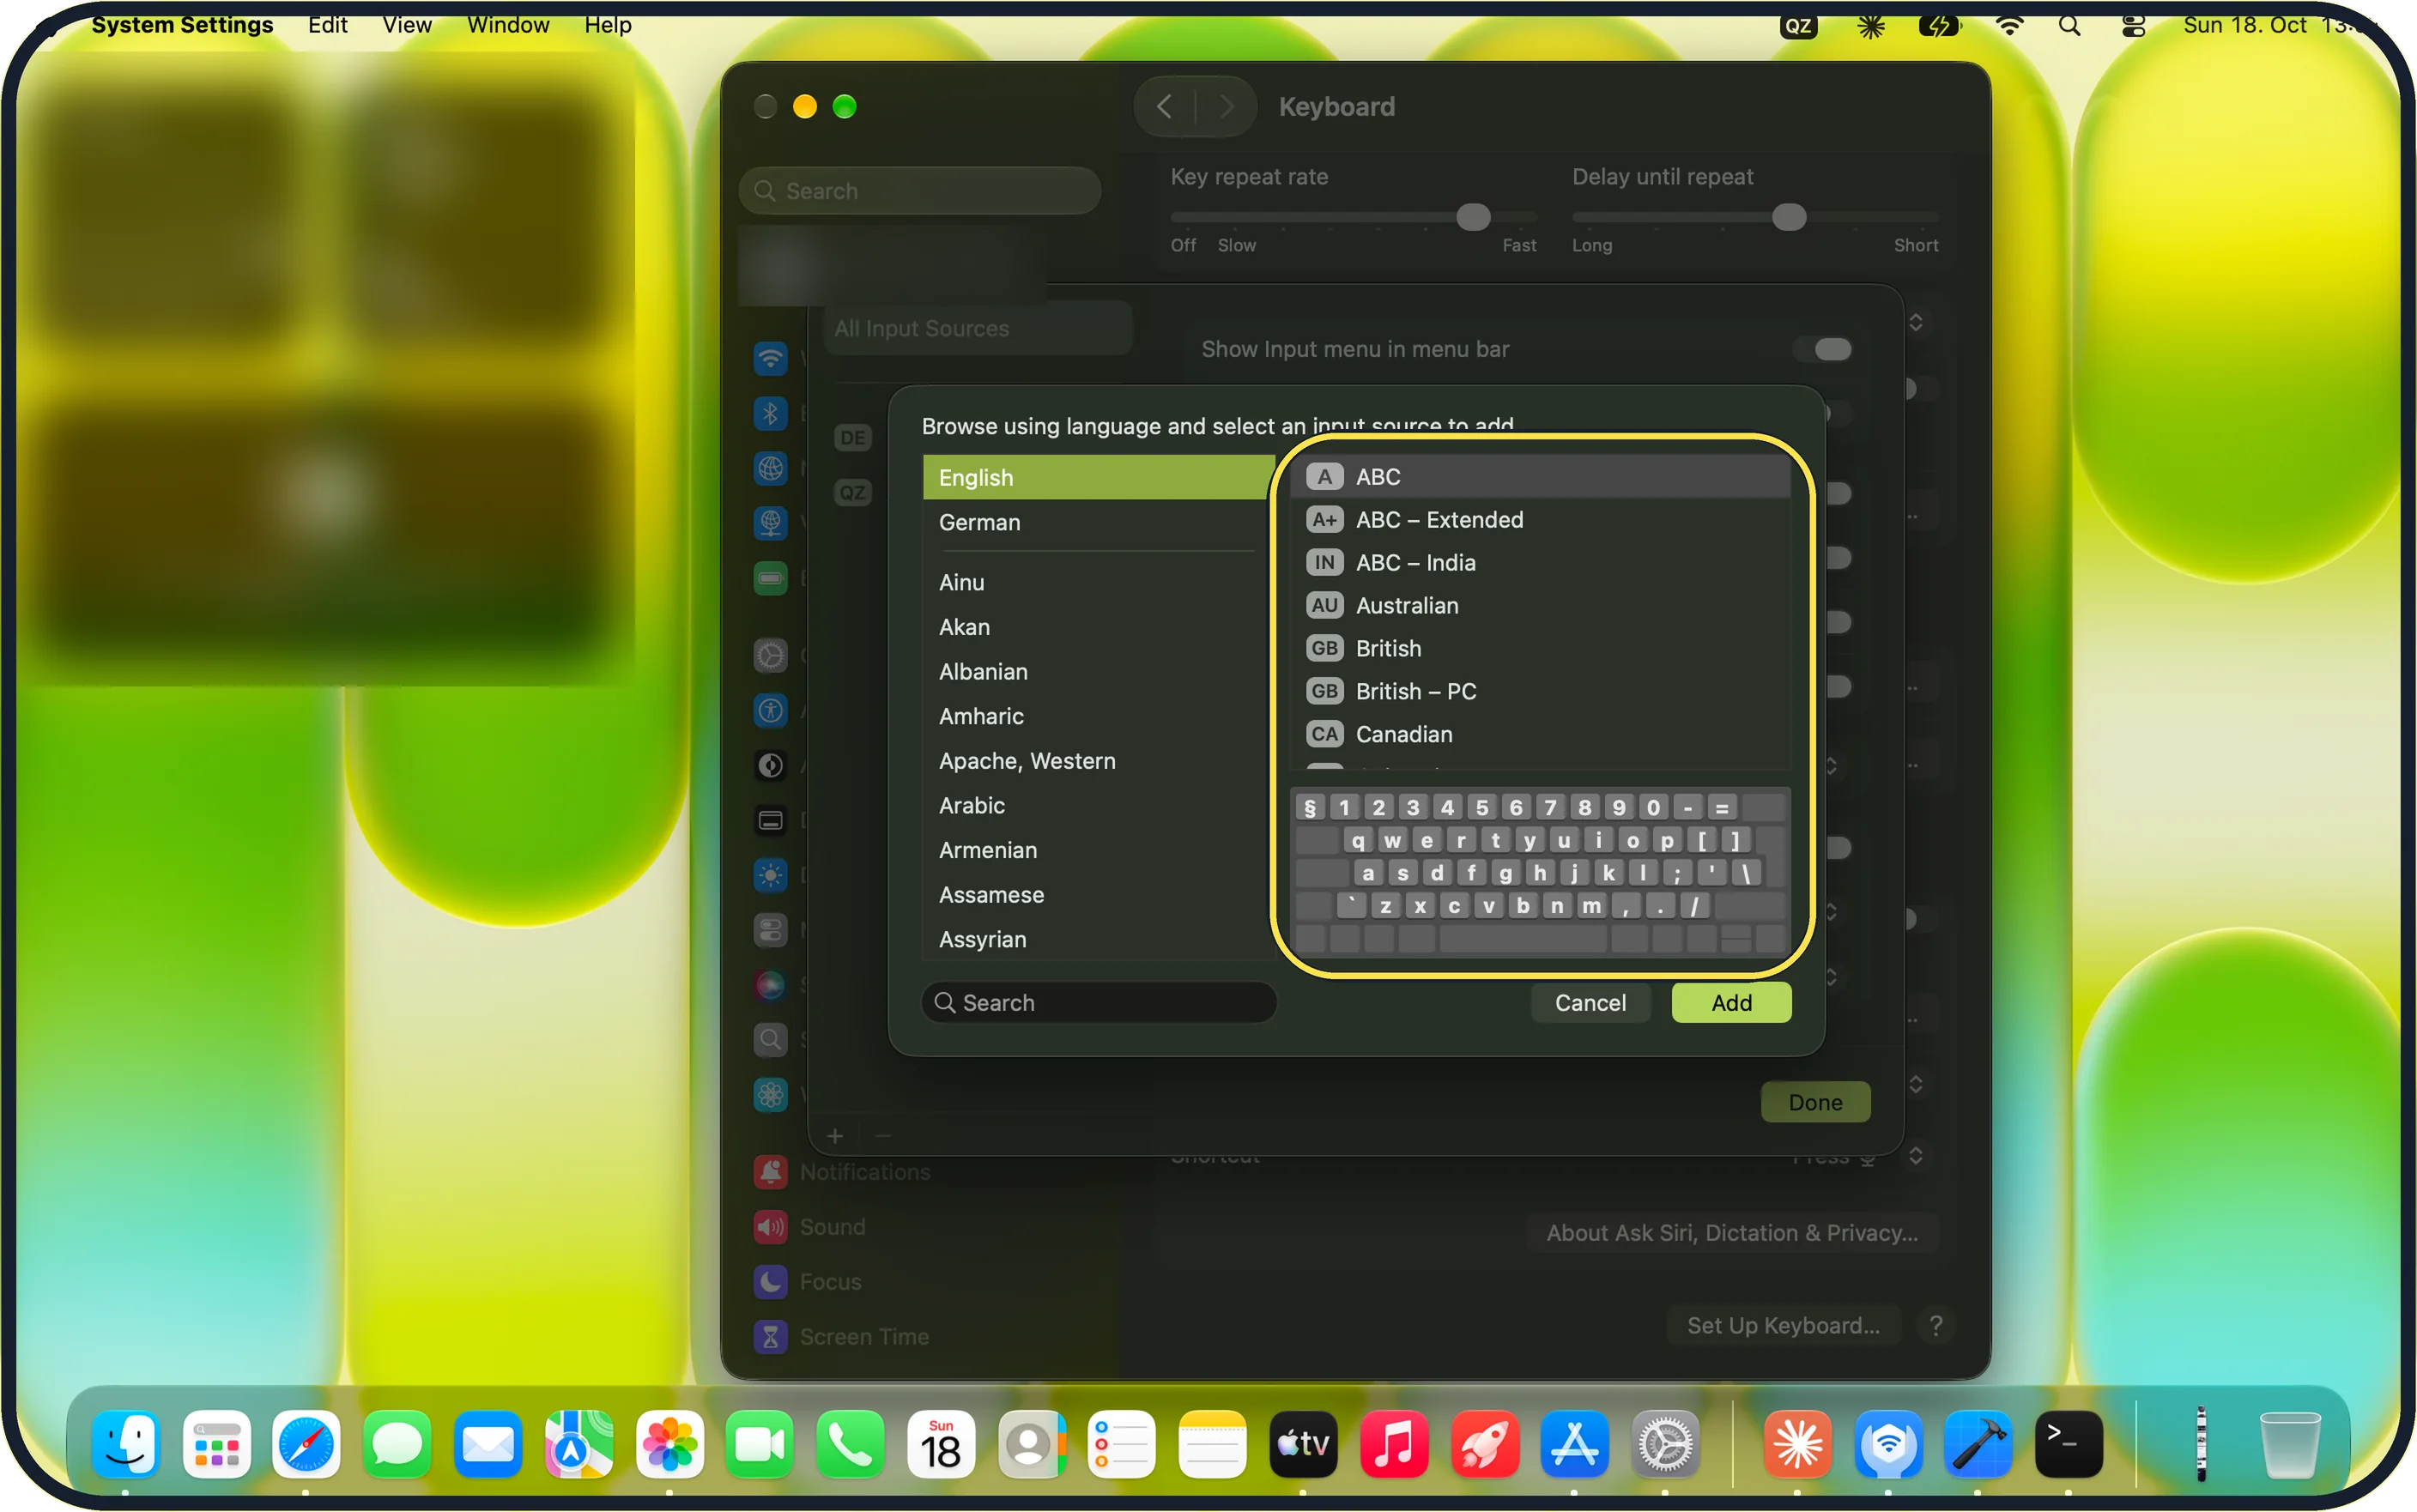Choose Albanian from language list
2417x1512 pixels.
tap(1097, 671)
